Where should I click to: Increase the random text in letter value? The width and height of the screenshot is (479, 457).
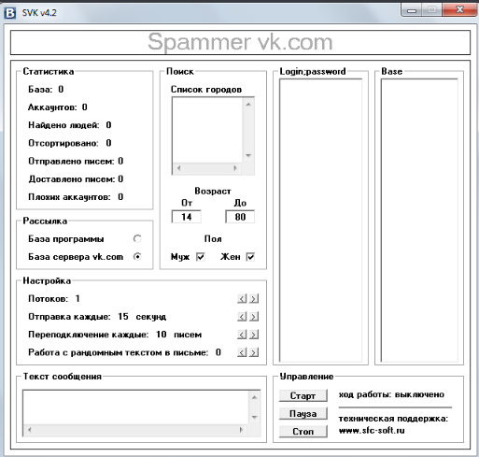[x=254, y=352]
